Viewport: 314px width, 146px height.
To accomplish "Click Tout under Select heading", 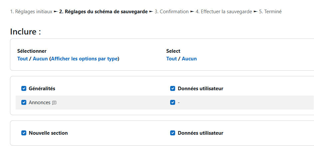I will coord(171,59).
